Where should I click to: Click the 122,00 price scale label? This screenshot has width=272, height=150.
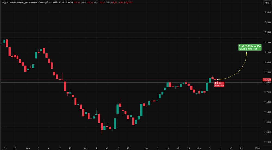267,42
